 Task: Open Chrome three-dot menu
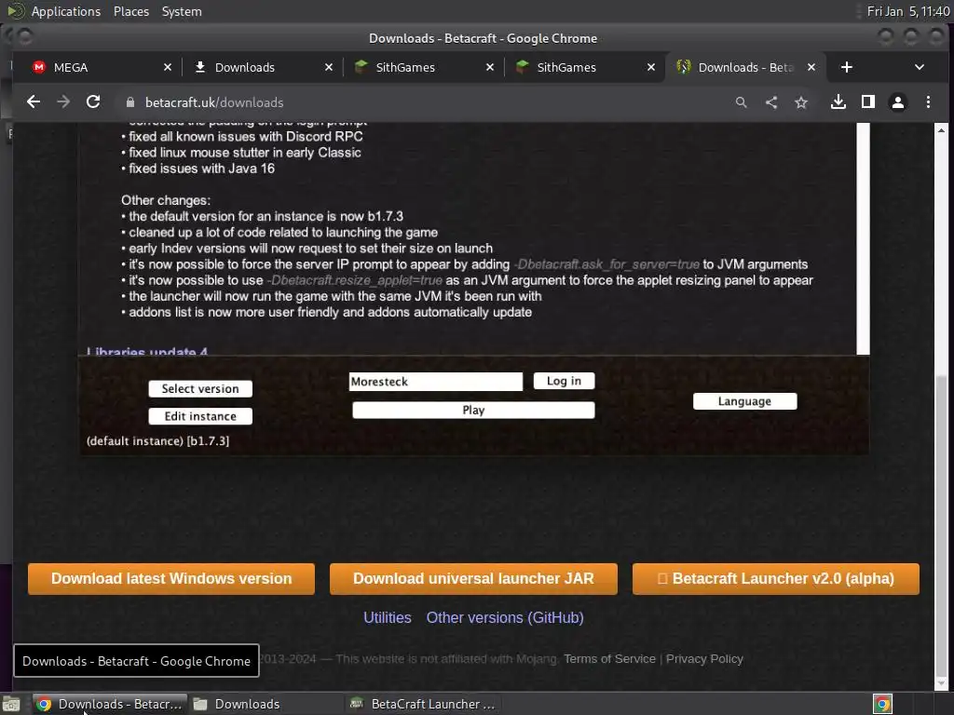click(x=929, y=102)
